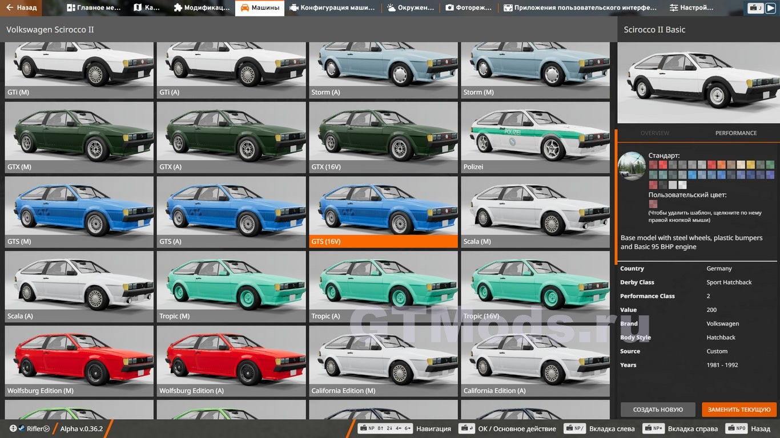Switch to the Фоторежим camera tab

[468, 8]
